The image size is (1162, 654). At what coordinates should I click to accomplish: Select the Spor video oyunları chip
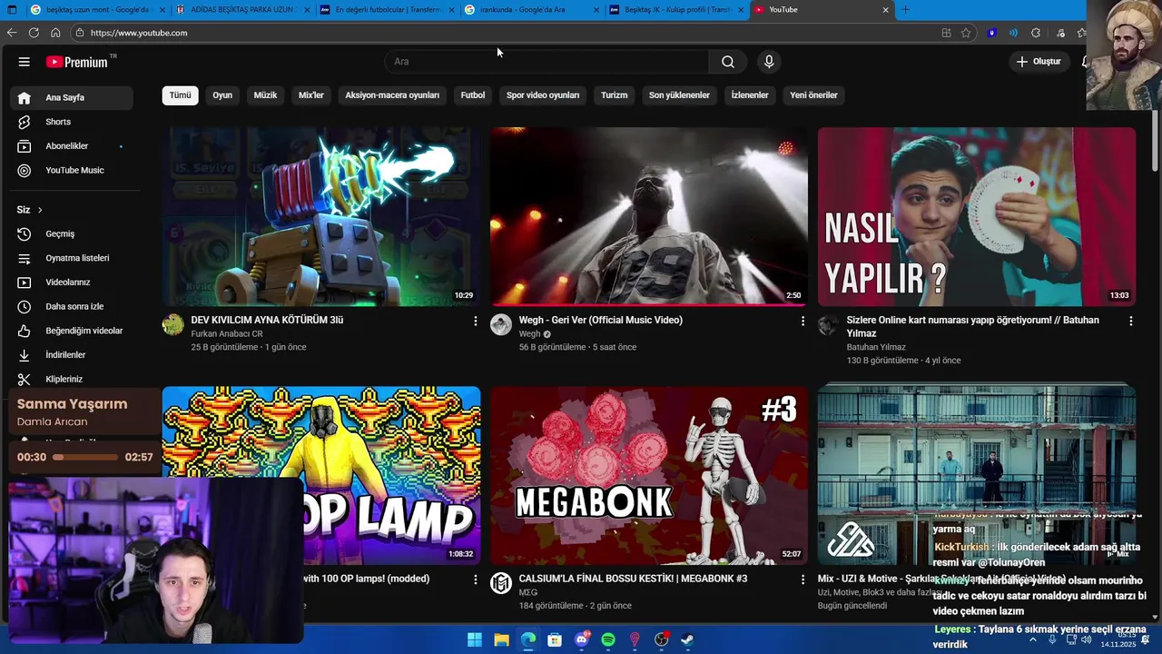543,94
